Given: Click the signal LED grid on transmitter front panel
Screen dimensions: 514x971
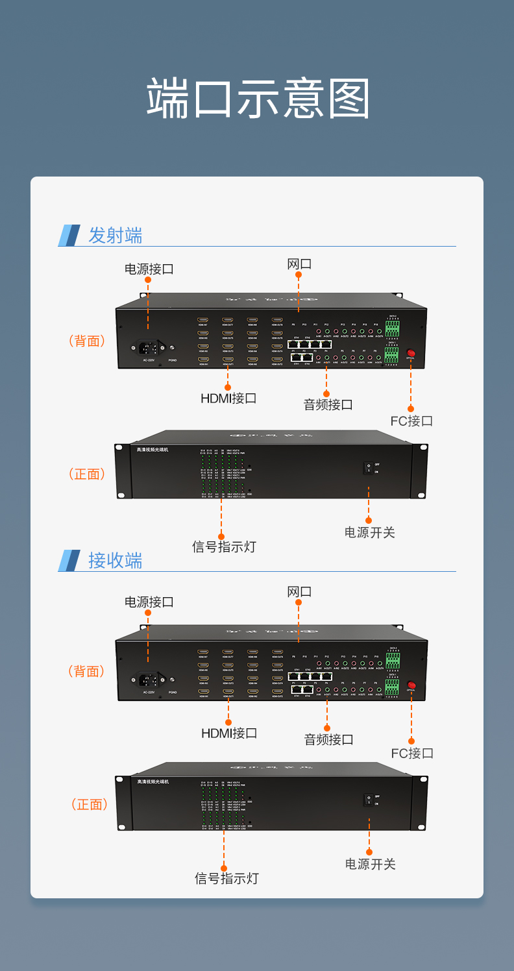Looking at the screenshot, I should tap(223, 473).
